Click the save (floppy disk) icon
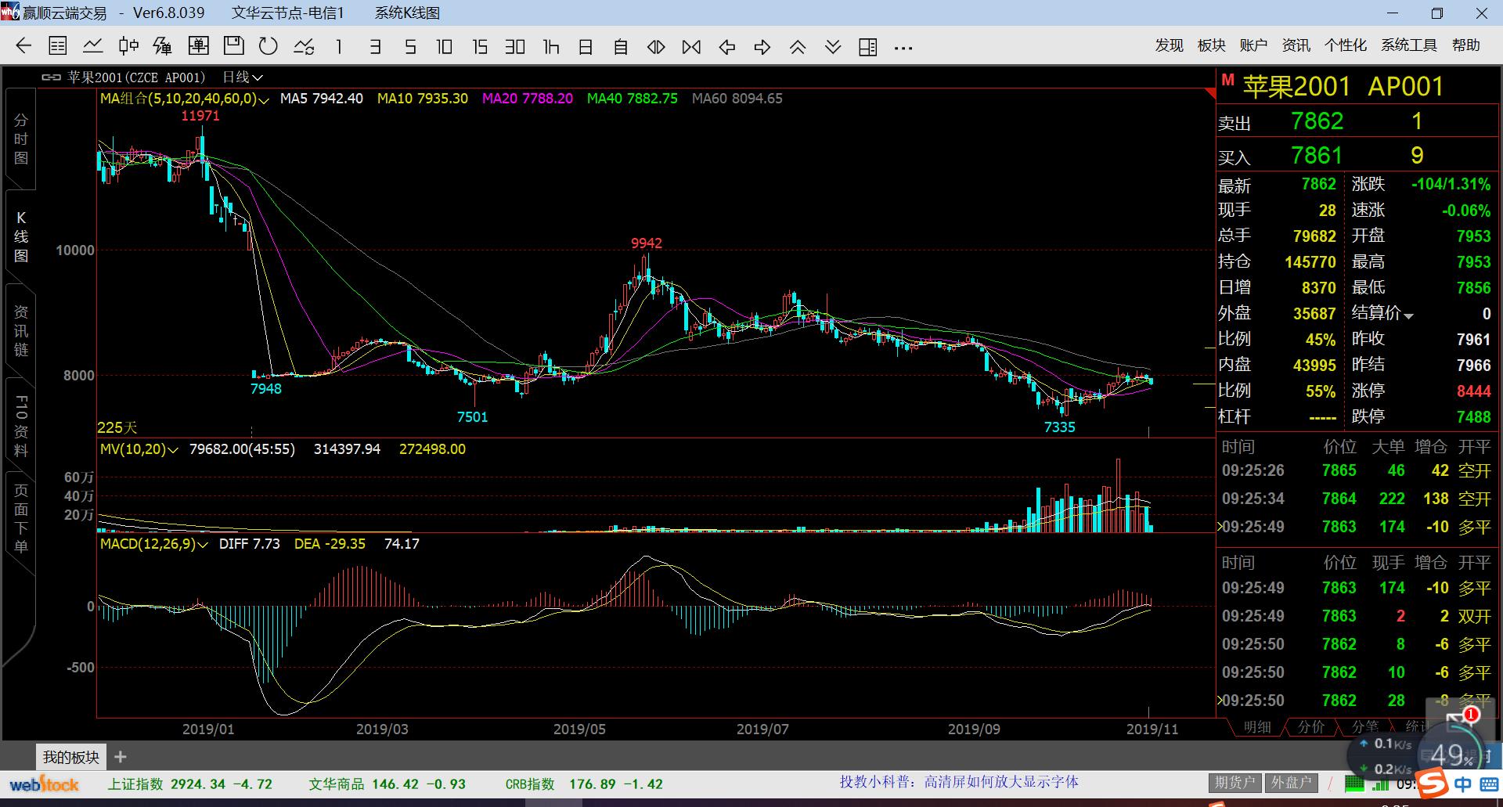This screenshot has height=807, width=1503. point(233,46)
